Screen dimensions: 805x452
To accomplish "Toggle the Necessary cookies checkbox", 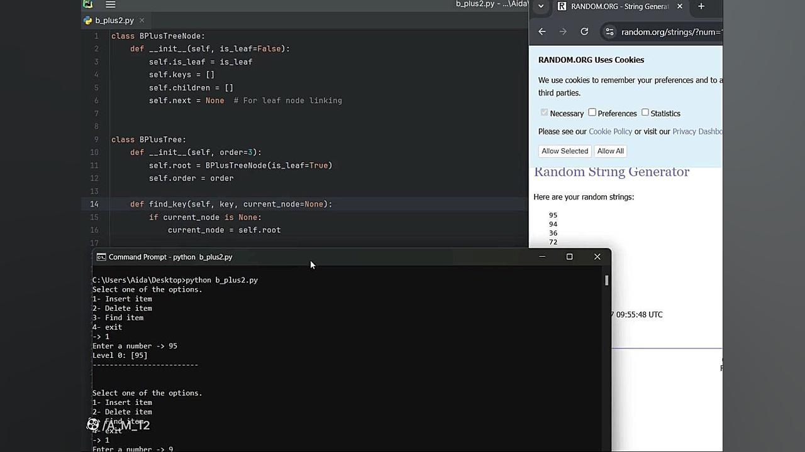I will [544, 112].
